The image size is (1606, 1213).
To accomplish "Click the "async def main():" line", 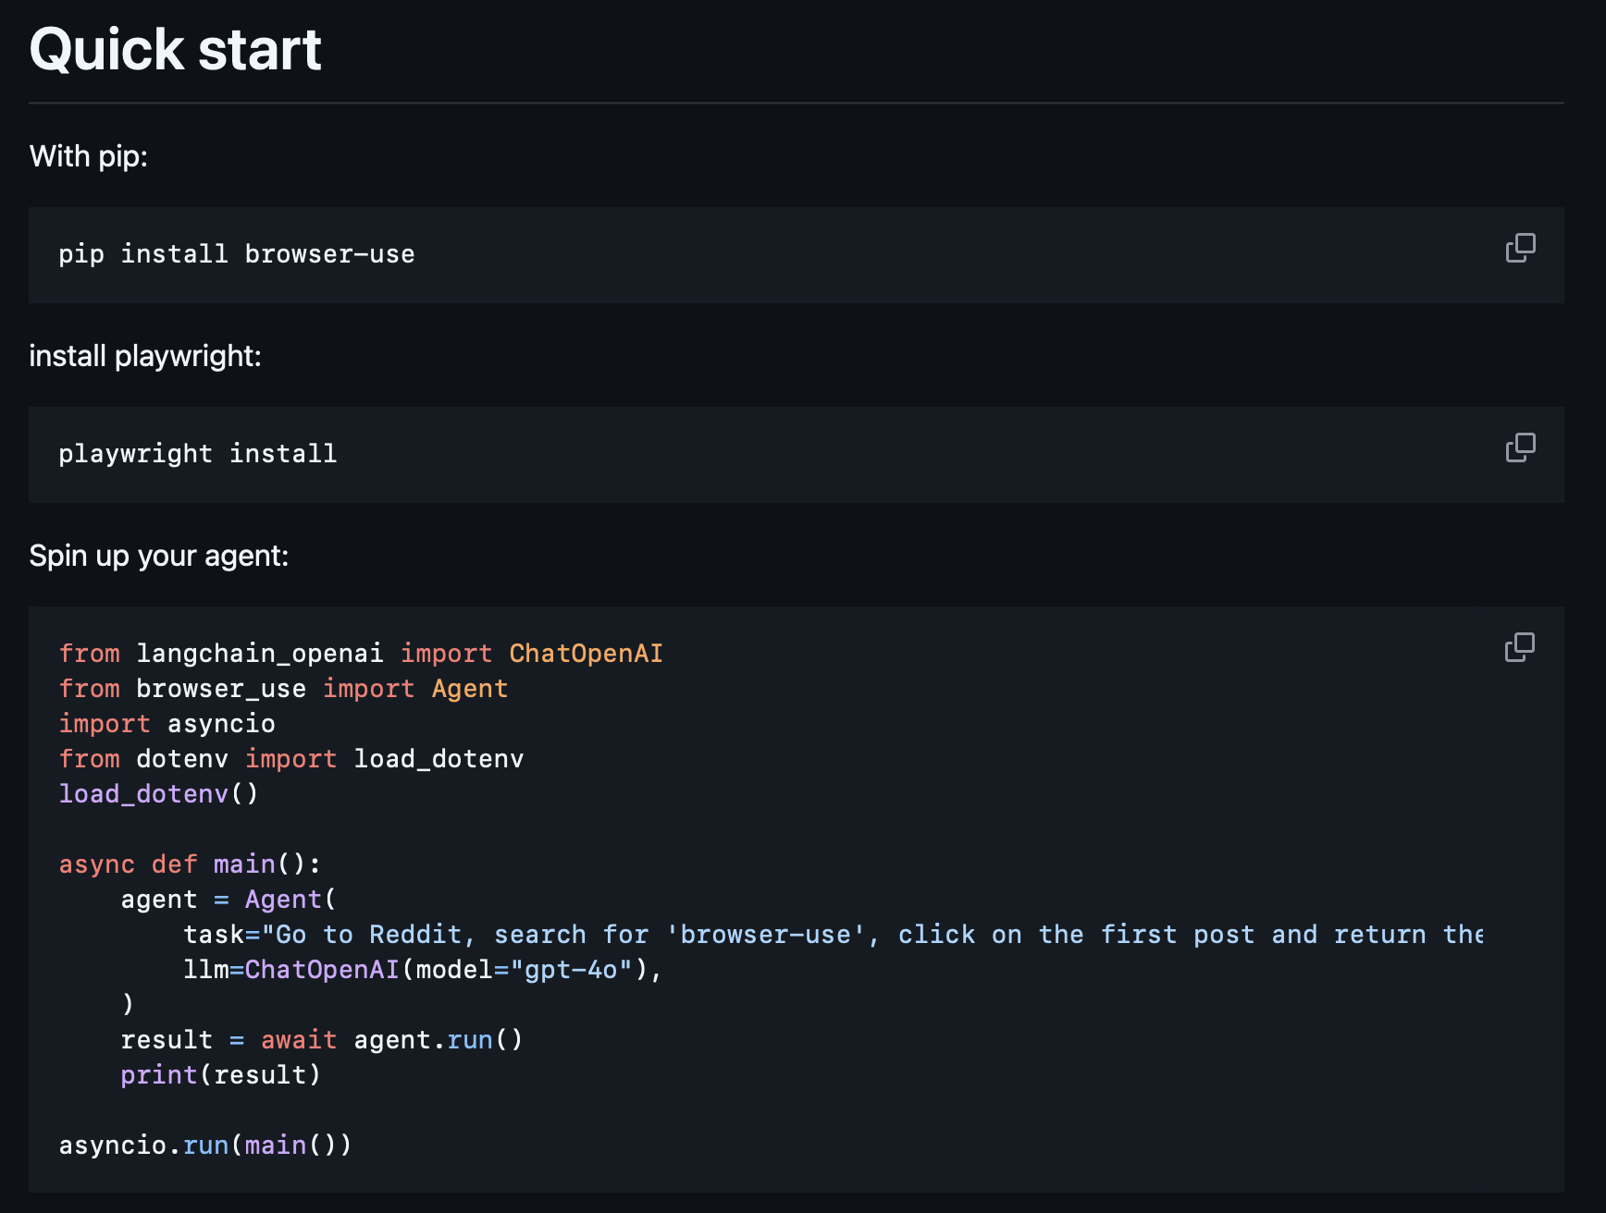I will point(190,864).
